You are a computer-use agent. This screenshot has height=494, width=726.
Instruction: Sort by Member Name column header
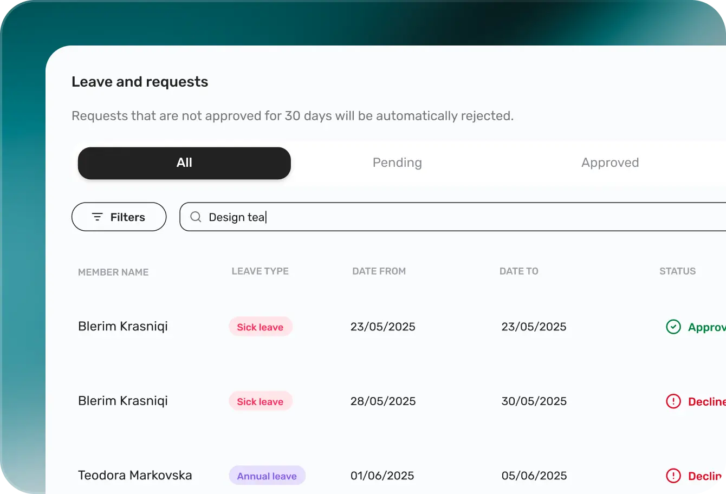tap(113, 272)
